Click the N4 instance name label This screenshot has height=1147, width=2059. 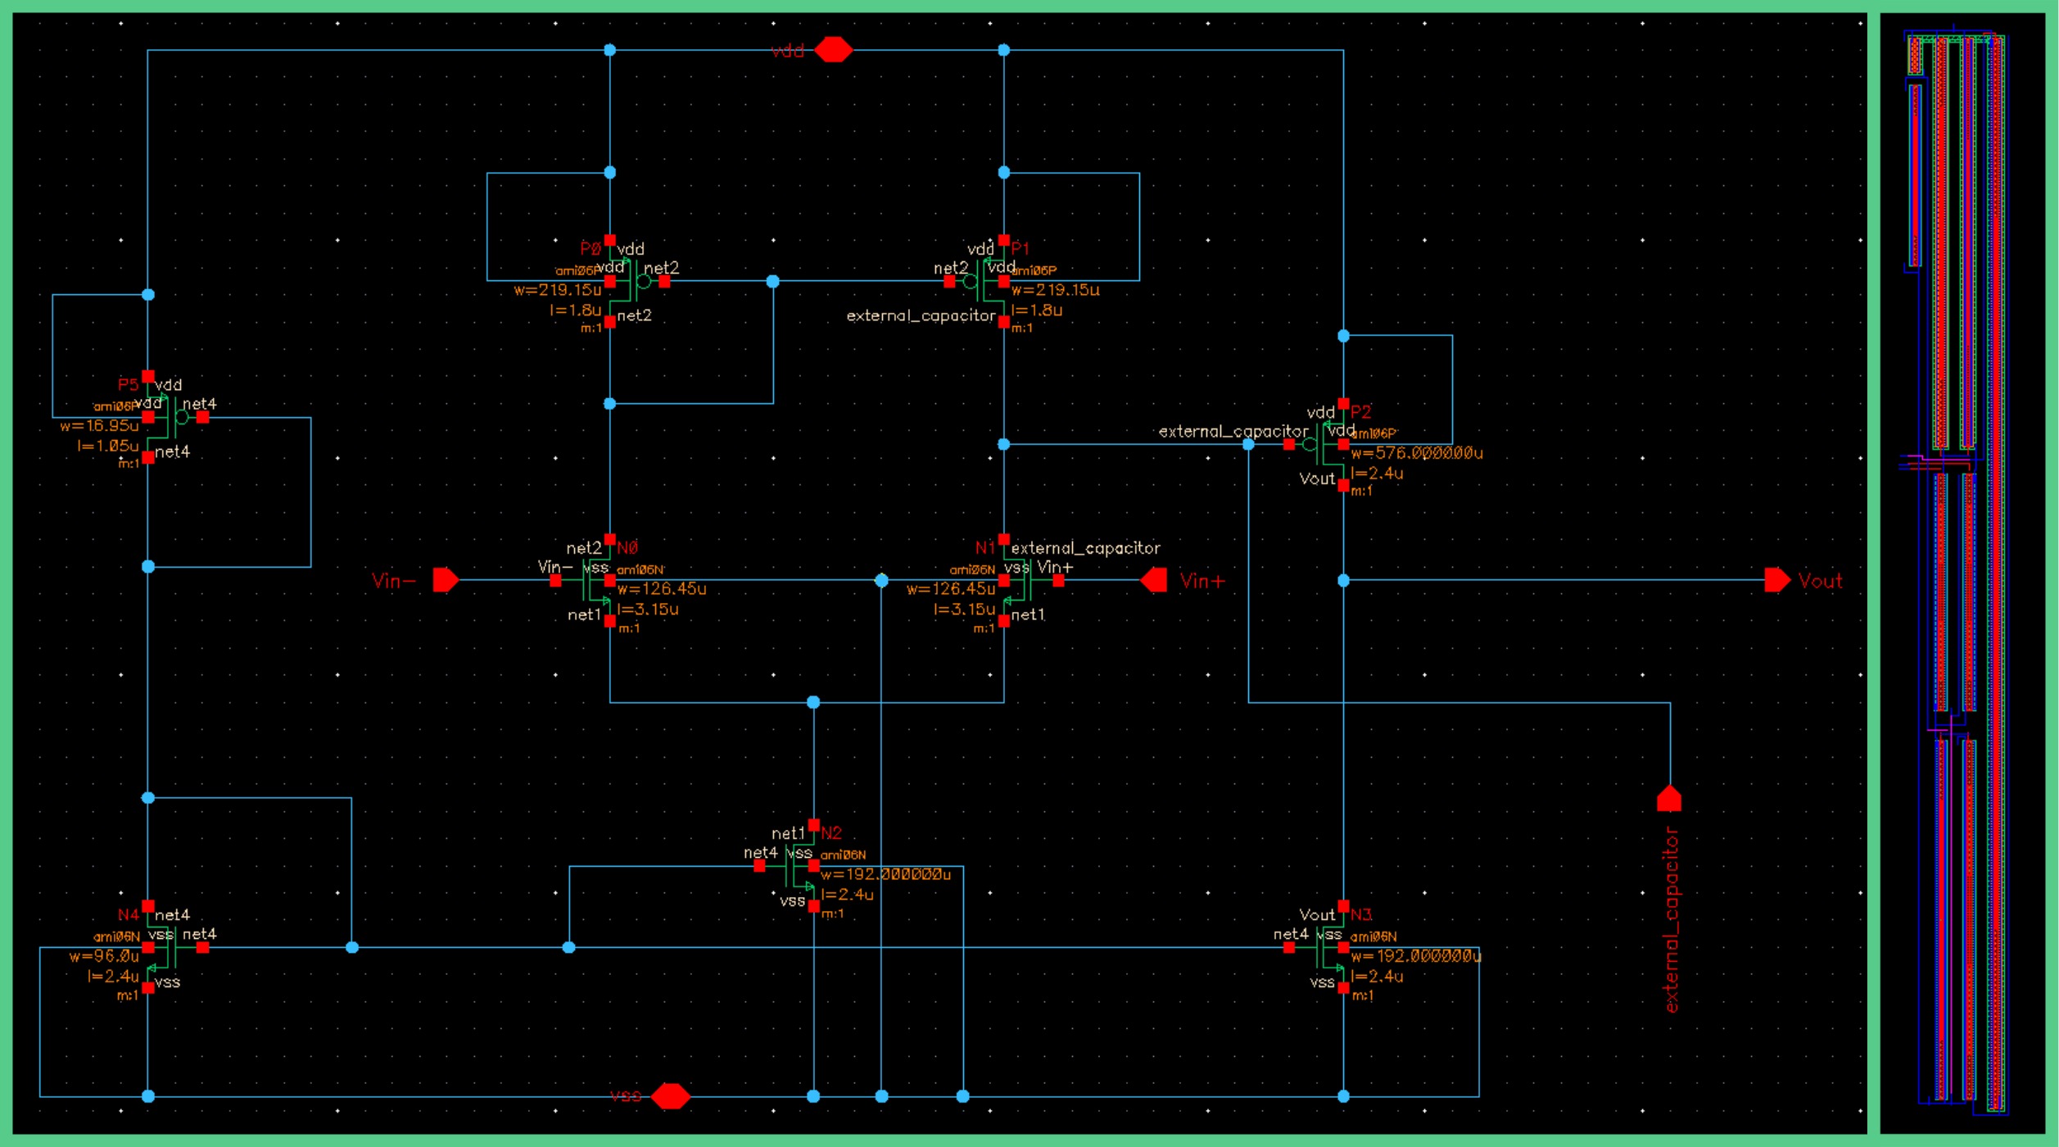(129, 914)
